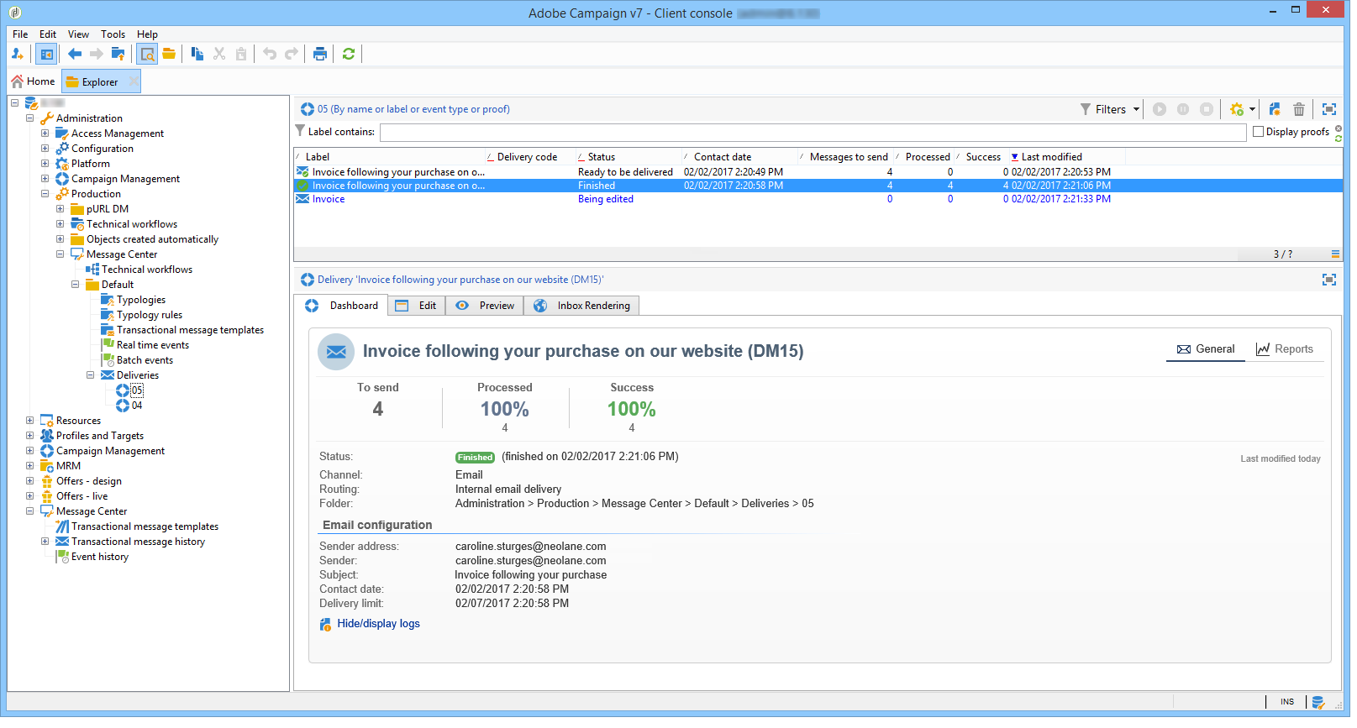This screenshot has width=1357, height=728.
Task: Open the File menu
Action: coord(20,34)
